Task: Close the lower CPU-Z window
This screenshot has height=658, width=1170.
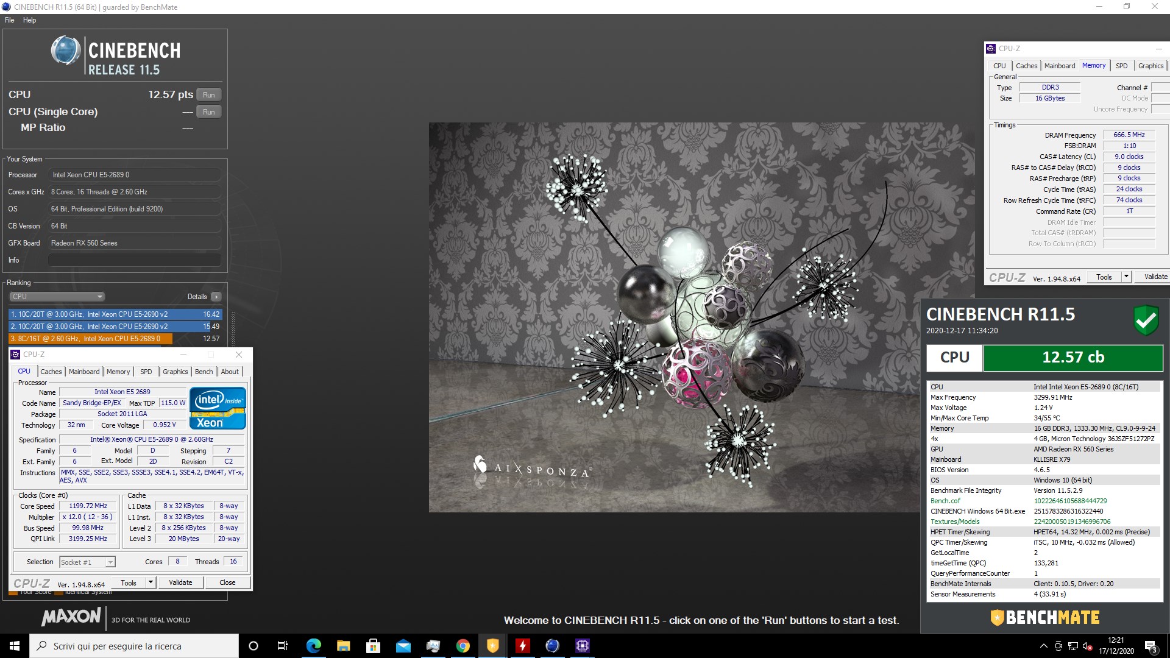Action: [x=239, y=355]
